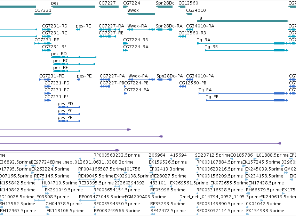The height and width of the screenshot is (216, 296).
Task: Click the pes-RC transcript
Action: tap(61, 61)
